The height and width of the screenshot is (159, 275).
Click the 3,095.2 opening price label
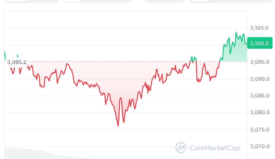[17, 62]
